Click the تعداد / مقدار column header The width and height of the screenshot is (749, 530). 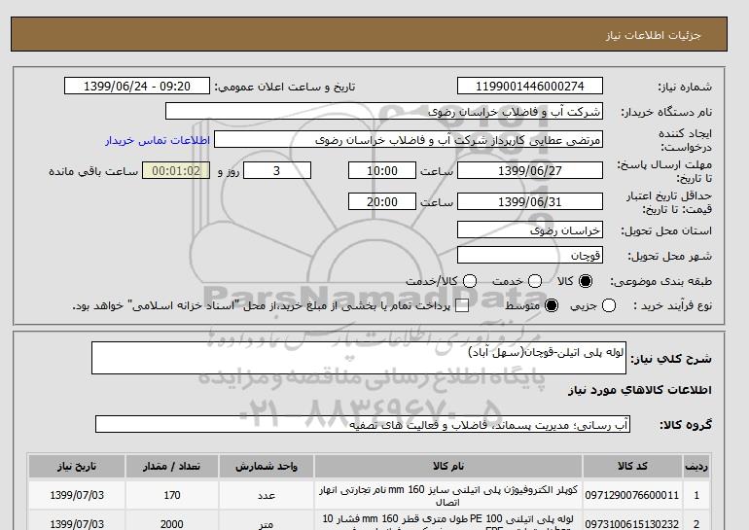(172, 467)
